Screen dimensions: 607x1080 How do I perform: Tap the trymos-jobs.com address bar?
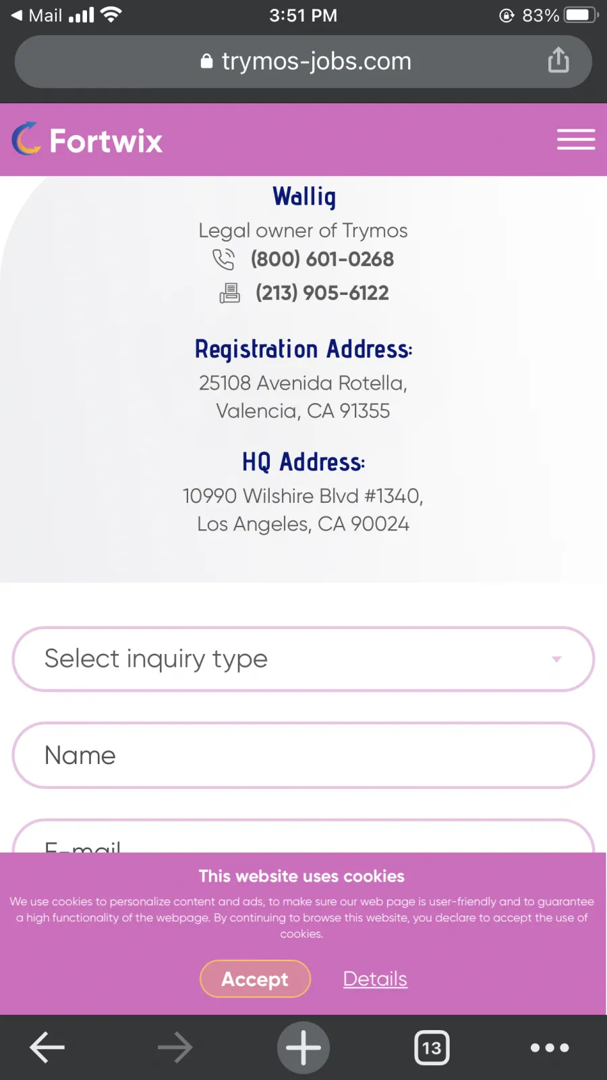coord(303,61)
